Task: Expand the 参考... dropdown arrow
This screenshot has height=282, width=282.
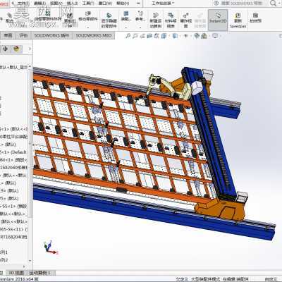Action: click(x=140, y=27)
